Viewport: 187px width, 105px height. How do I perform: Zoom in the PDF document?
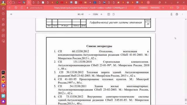click(101, 14)
